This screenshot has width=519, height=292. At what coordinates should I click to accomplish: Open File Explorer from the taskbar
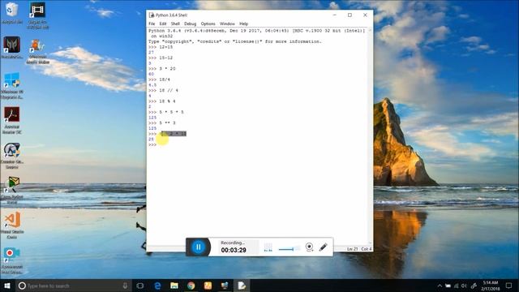[174, 286]
